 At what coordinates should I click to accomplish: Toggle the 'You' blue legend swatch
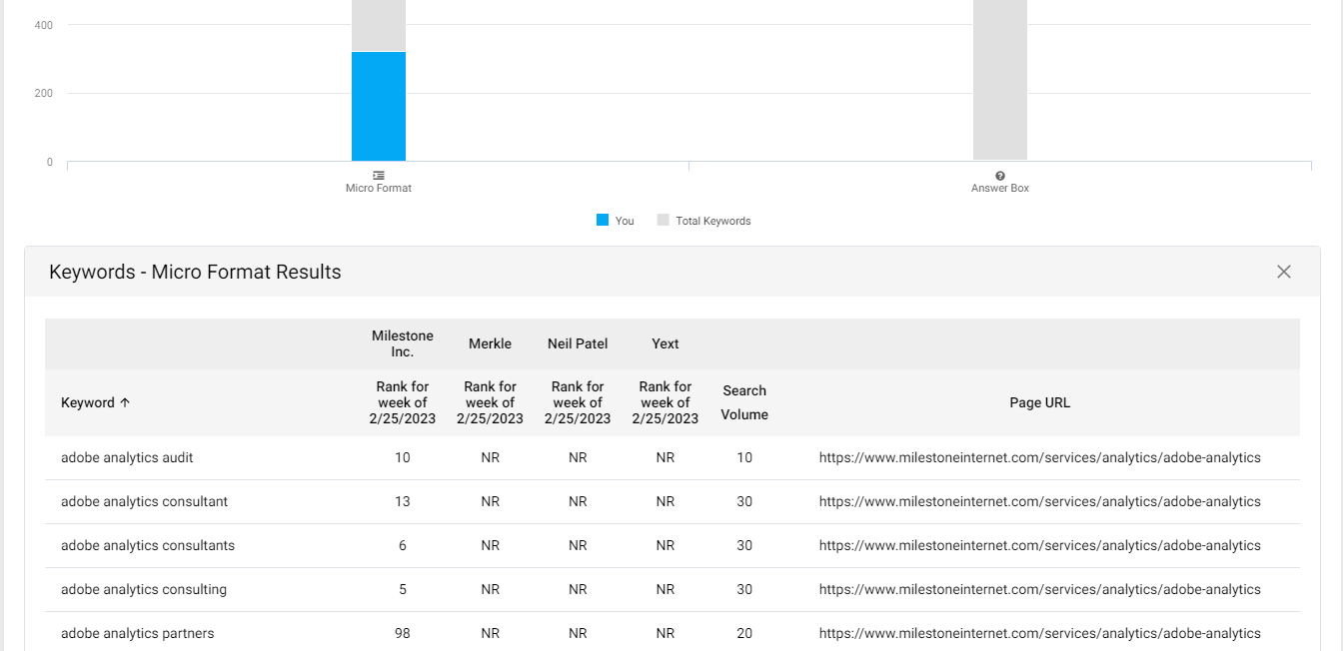603,220
